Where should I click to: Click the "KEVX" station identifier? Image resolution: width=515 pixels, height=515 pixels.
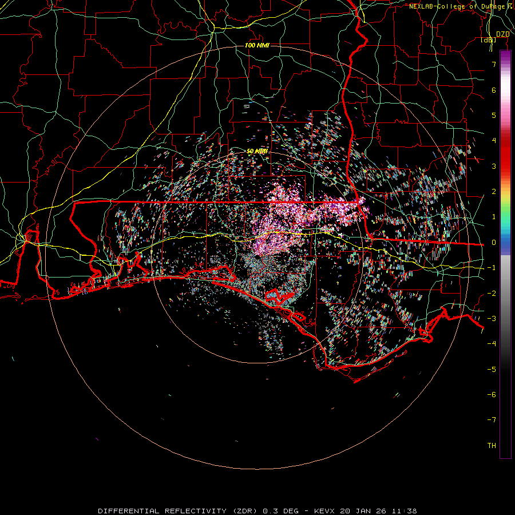coord(325,511)
